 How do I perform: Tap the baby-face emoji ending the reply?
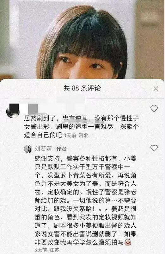(128, 242)
